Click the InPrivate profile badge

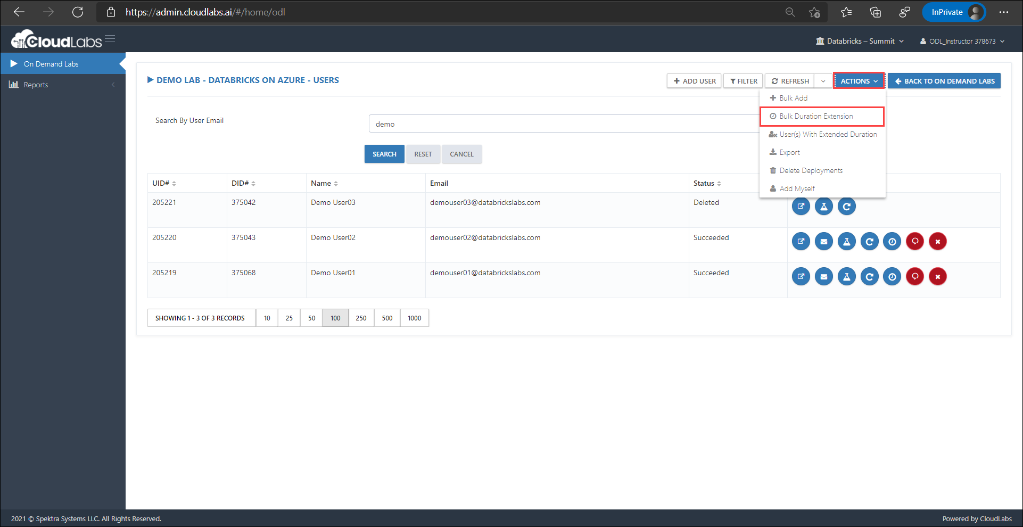click(x=954, y=12)
